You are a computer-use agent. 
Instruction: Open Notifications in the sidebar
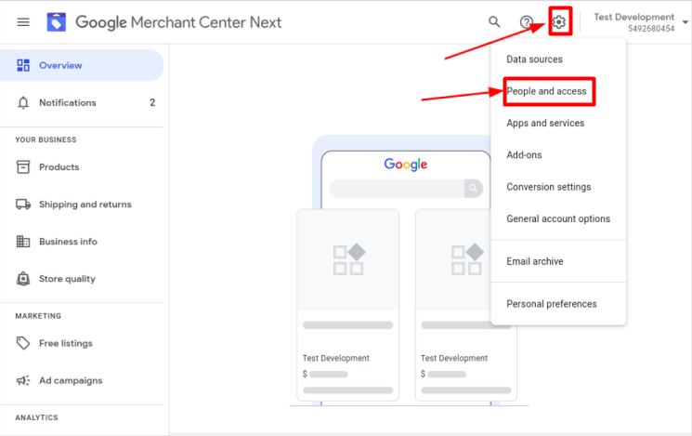point(82,102)
